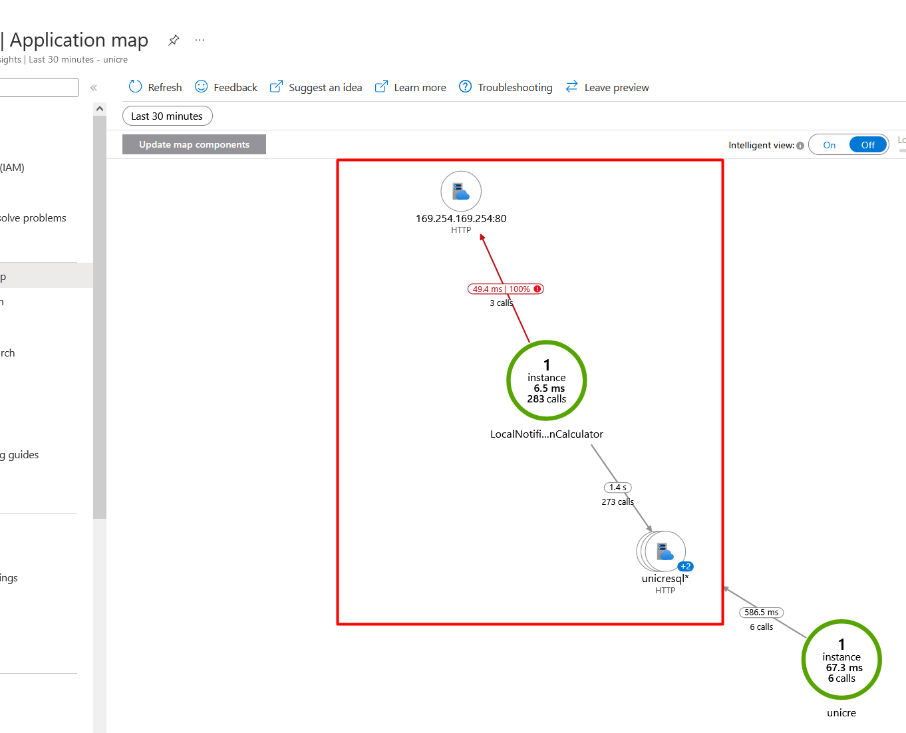Viewport: 906px width, 733px height.
Task: Click the Learn more external-link icon
Action: point(381,86)
